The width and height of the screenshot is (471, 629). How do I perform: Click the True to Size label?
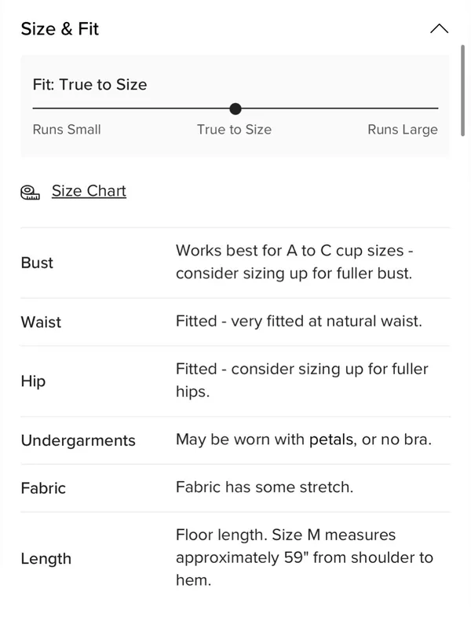coord(234,130)
